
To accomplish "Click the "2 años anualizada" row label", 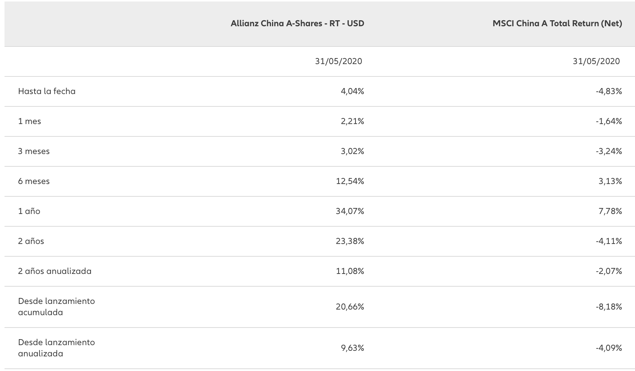I will click(x=54, y=271).
